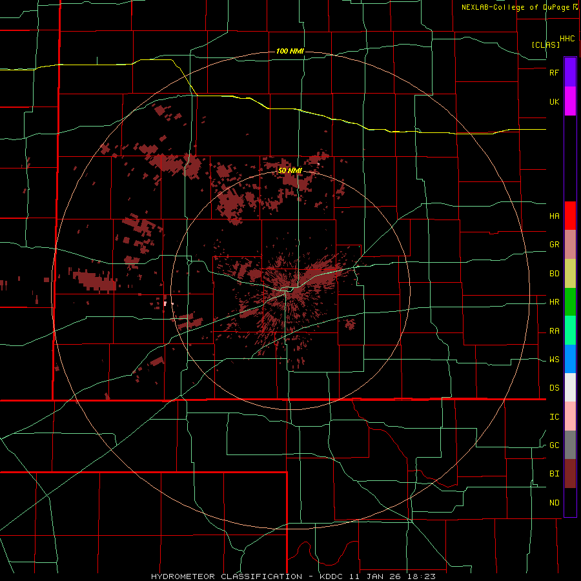
Task: Click the UK magenta legend swatch
Action: click(x=570, y=101)
